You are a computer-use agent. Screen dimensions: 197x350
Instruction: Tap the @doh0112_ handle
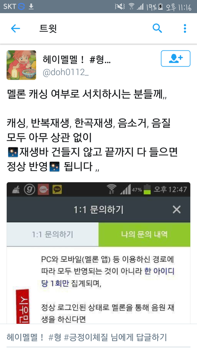coord(65,73)
